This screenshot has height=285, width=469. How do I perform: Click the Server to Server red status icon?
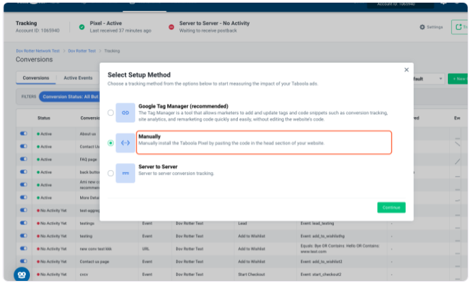coord(171,27)
